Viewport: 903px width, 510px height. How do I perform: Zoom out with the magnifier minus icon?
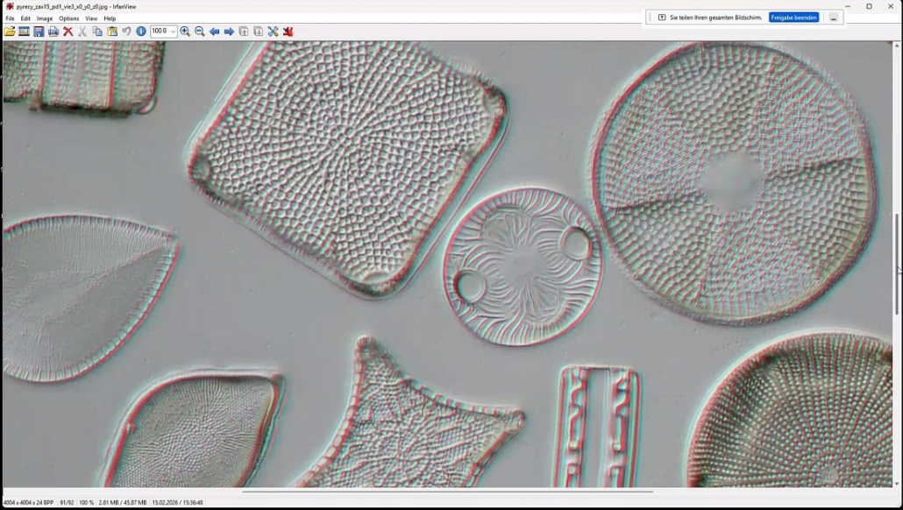click(x=200, y=32)
